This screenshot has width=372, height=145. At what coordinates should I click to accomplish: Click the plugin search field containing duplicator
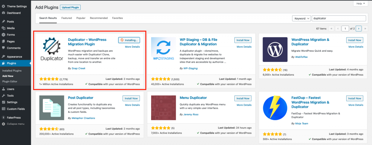[x=339, y=18]
